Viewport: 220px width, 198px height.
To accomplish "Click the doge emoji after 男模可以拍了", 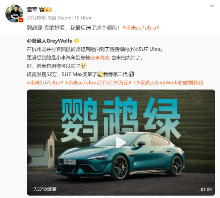I will [84, 66].
